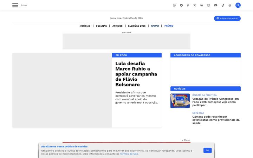Open the RADAR menu item

155,26
